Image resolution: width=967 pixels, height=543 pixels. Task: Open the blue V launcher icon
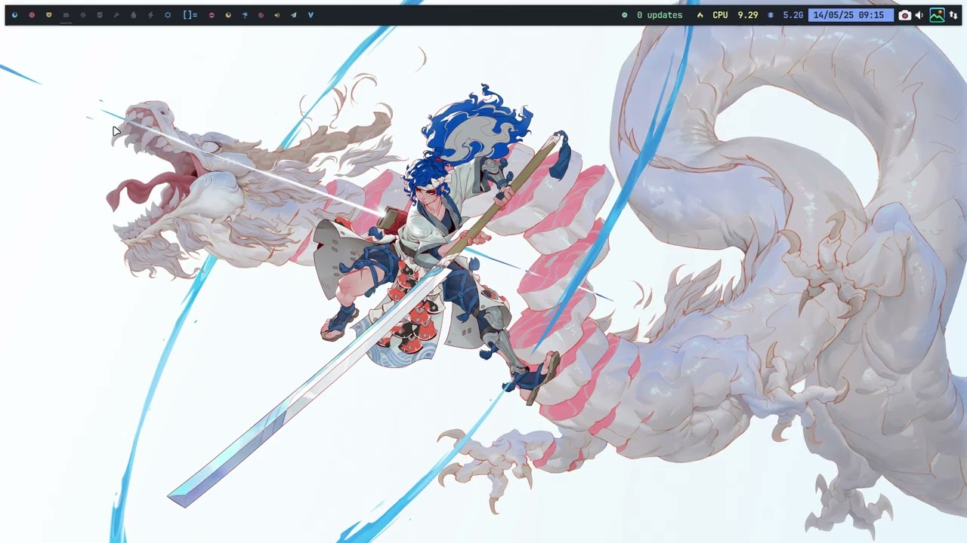click(x=310, y=15)
